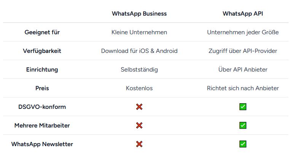Click the Kostenlos price cell
This screenshot has width=300, height=161.
pyautogui.click(x=139, y=88)
